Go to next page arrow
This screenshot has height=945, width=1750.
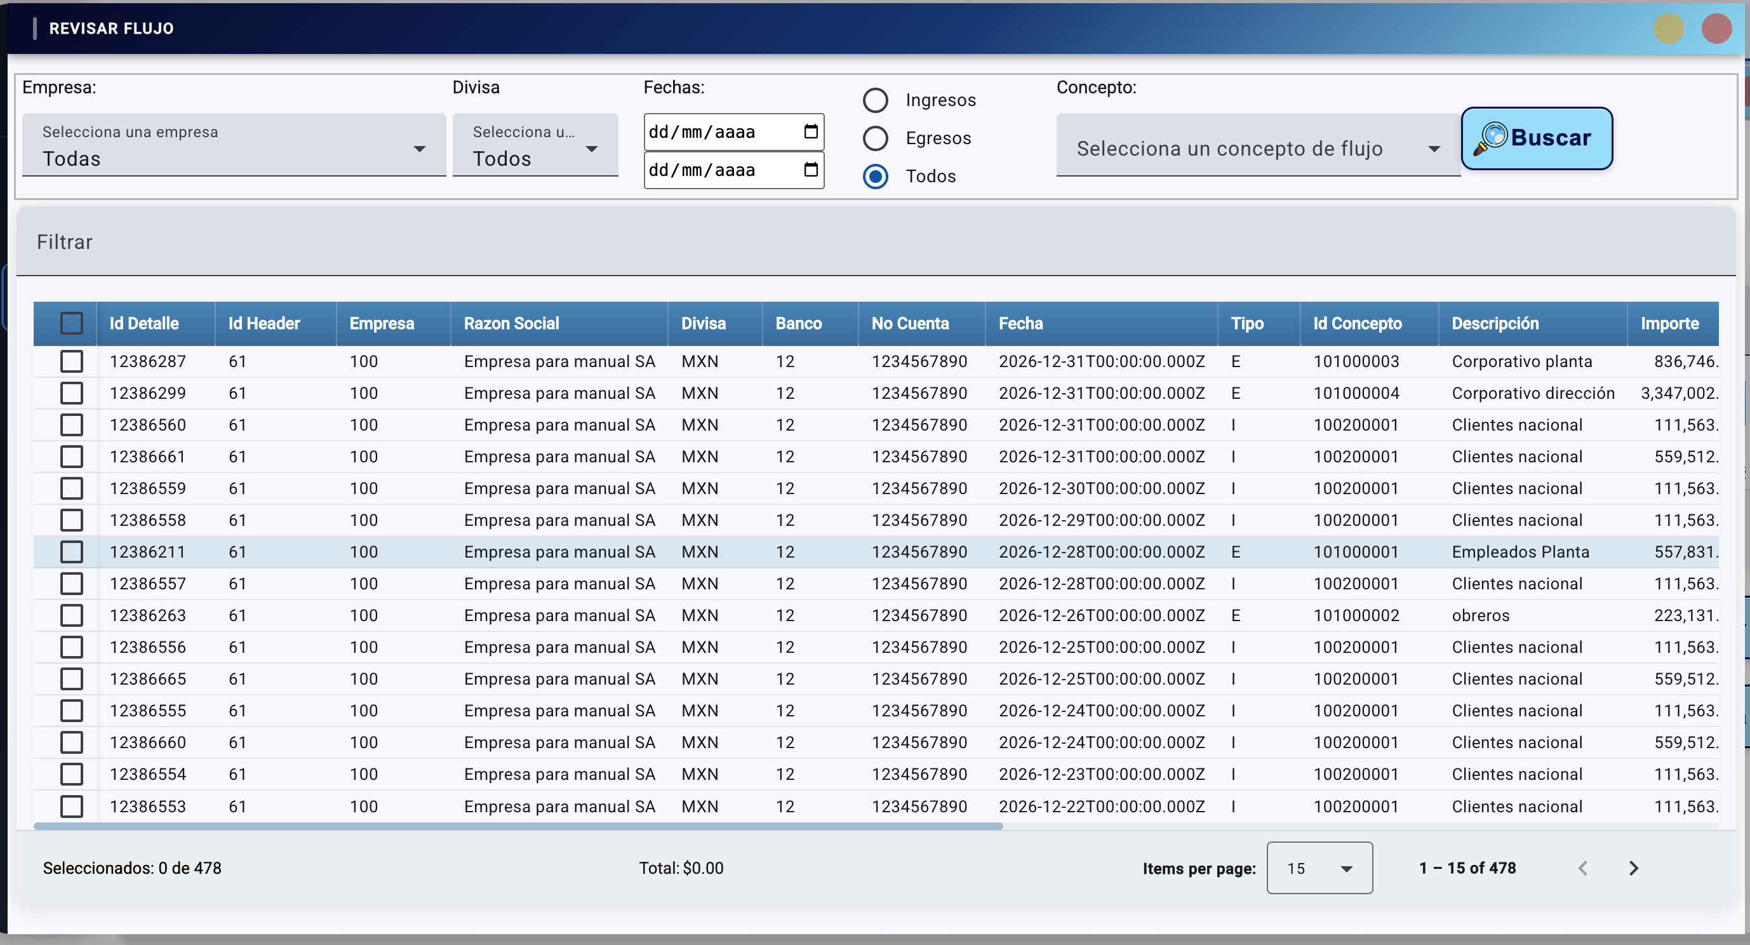[1633, 868]
